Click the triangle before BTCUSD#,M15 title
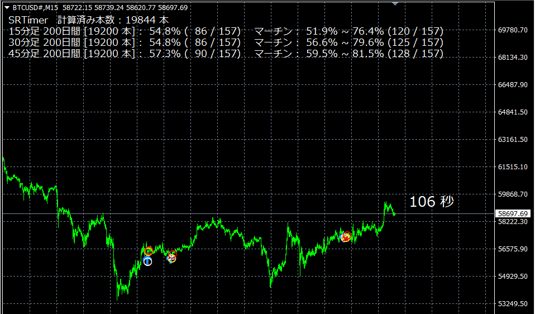The image size is (535, 314). [7, 7]
